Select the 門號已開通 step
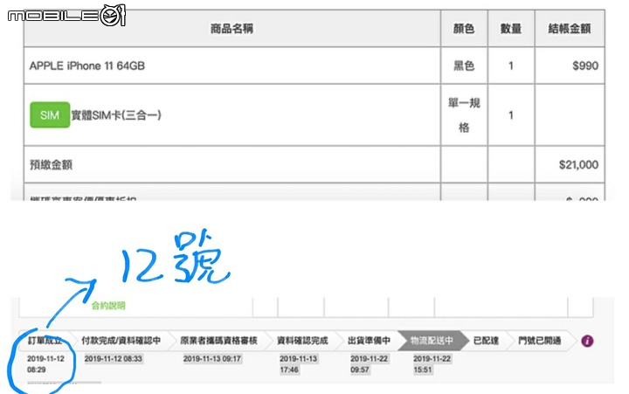The height and width of the screenshot is (394, 629). (x=540, y=341)
